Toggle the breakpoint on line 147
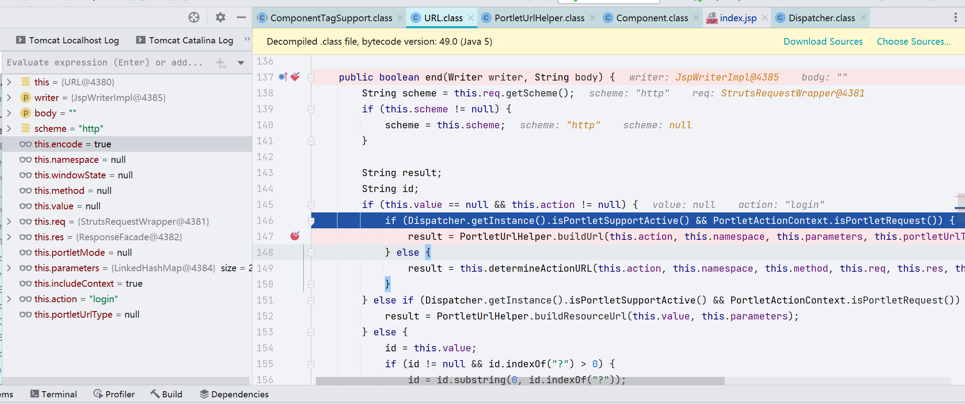The image size is (965, 404). [295, 236]
